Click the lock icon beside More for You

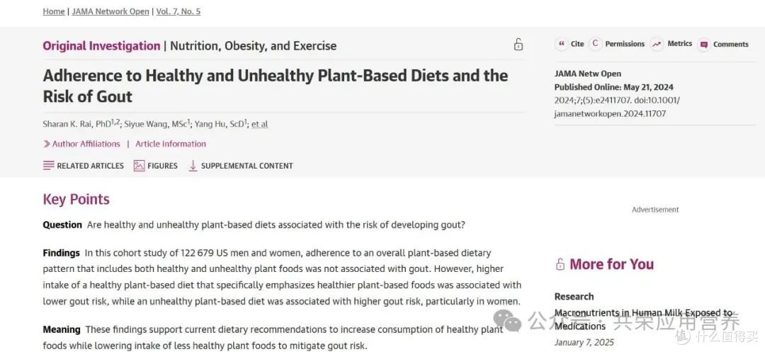click(560, 264)
